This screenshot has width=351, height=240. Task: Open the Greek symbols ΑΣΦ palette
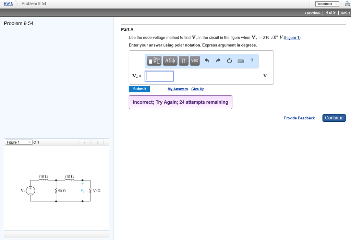pyautogui.click(x=170, y=61)
